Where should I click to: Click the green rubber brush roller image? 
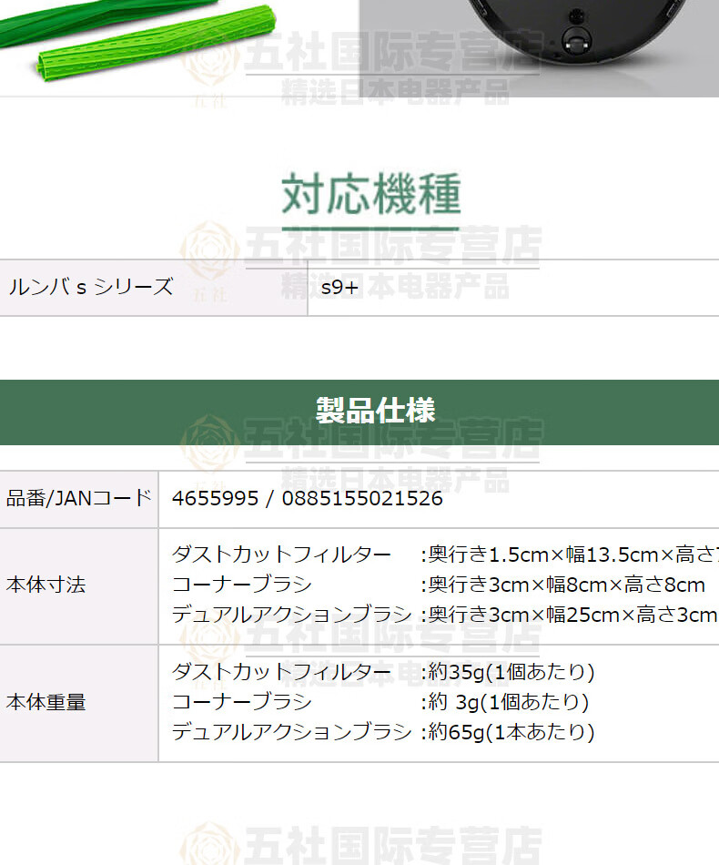(x=156, y=43)
